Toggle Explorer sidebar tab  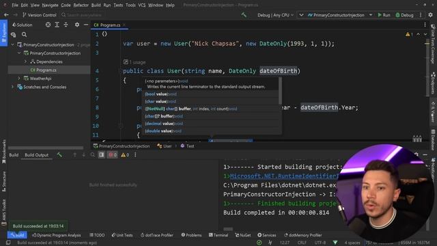point(3,33)
